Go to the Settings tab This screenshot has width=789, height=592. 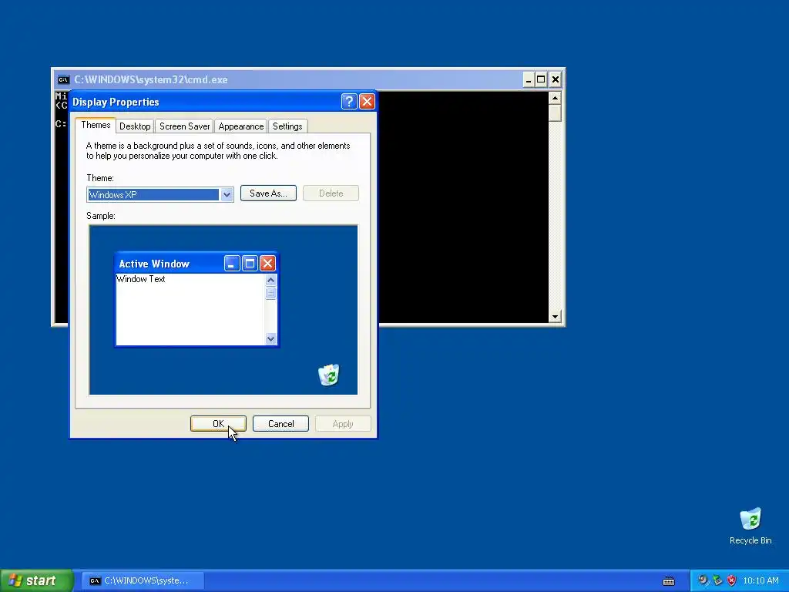[x=287, y=126]
